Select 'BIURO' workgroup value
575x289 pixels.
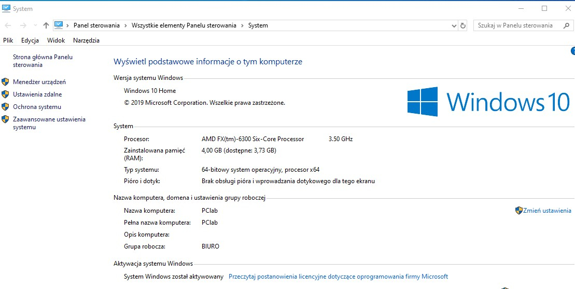coord(211,246)
